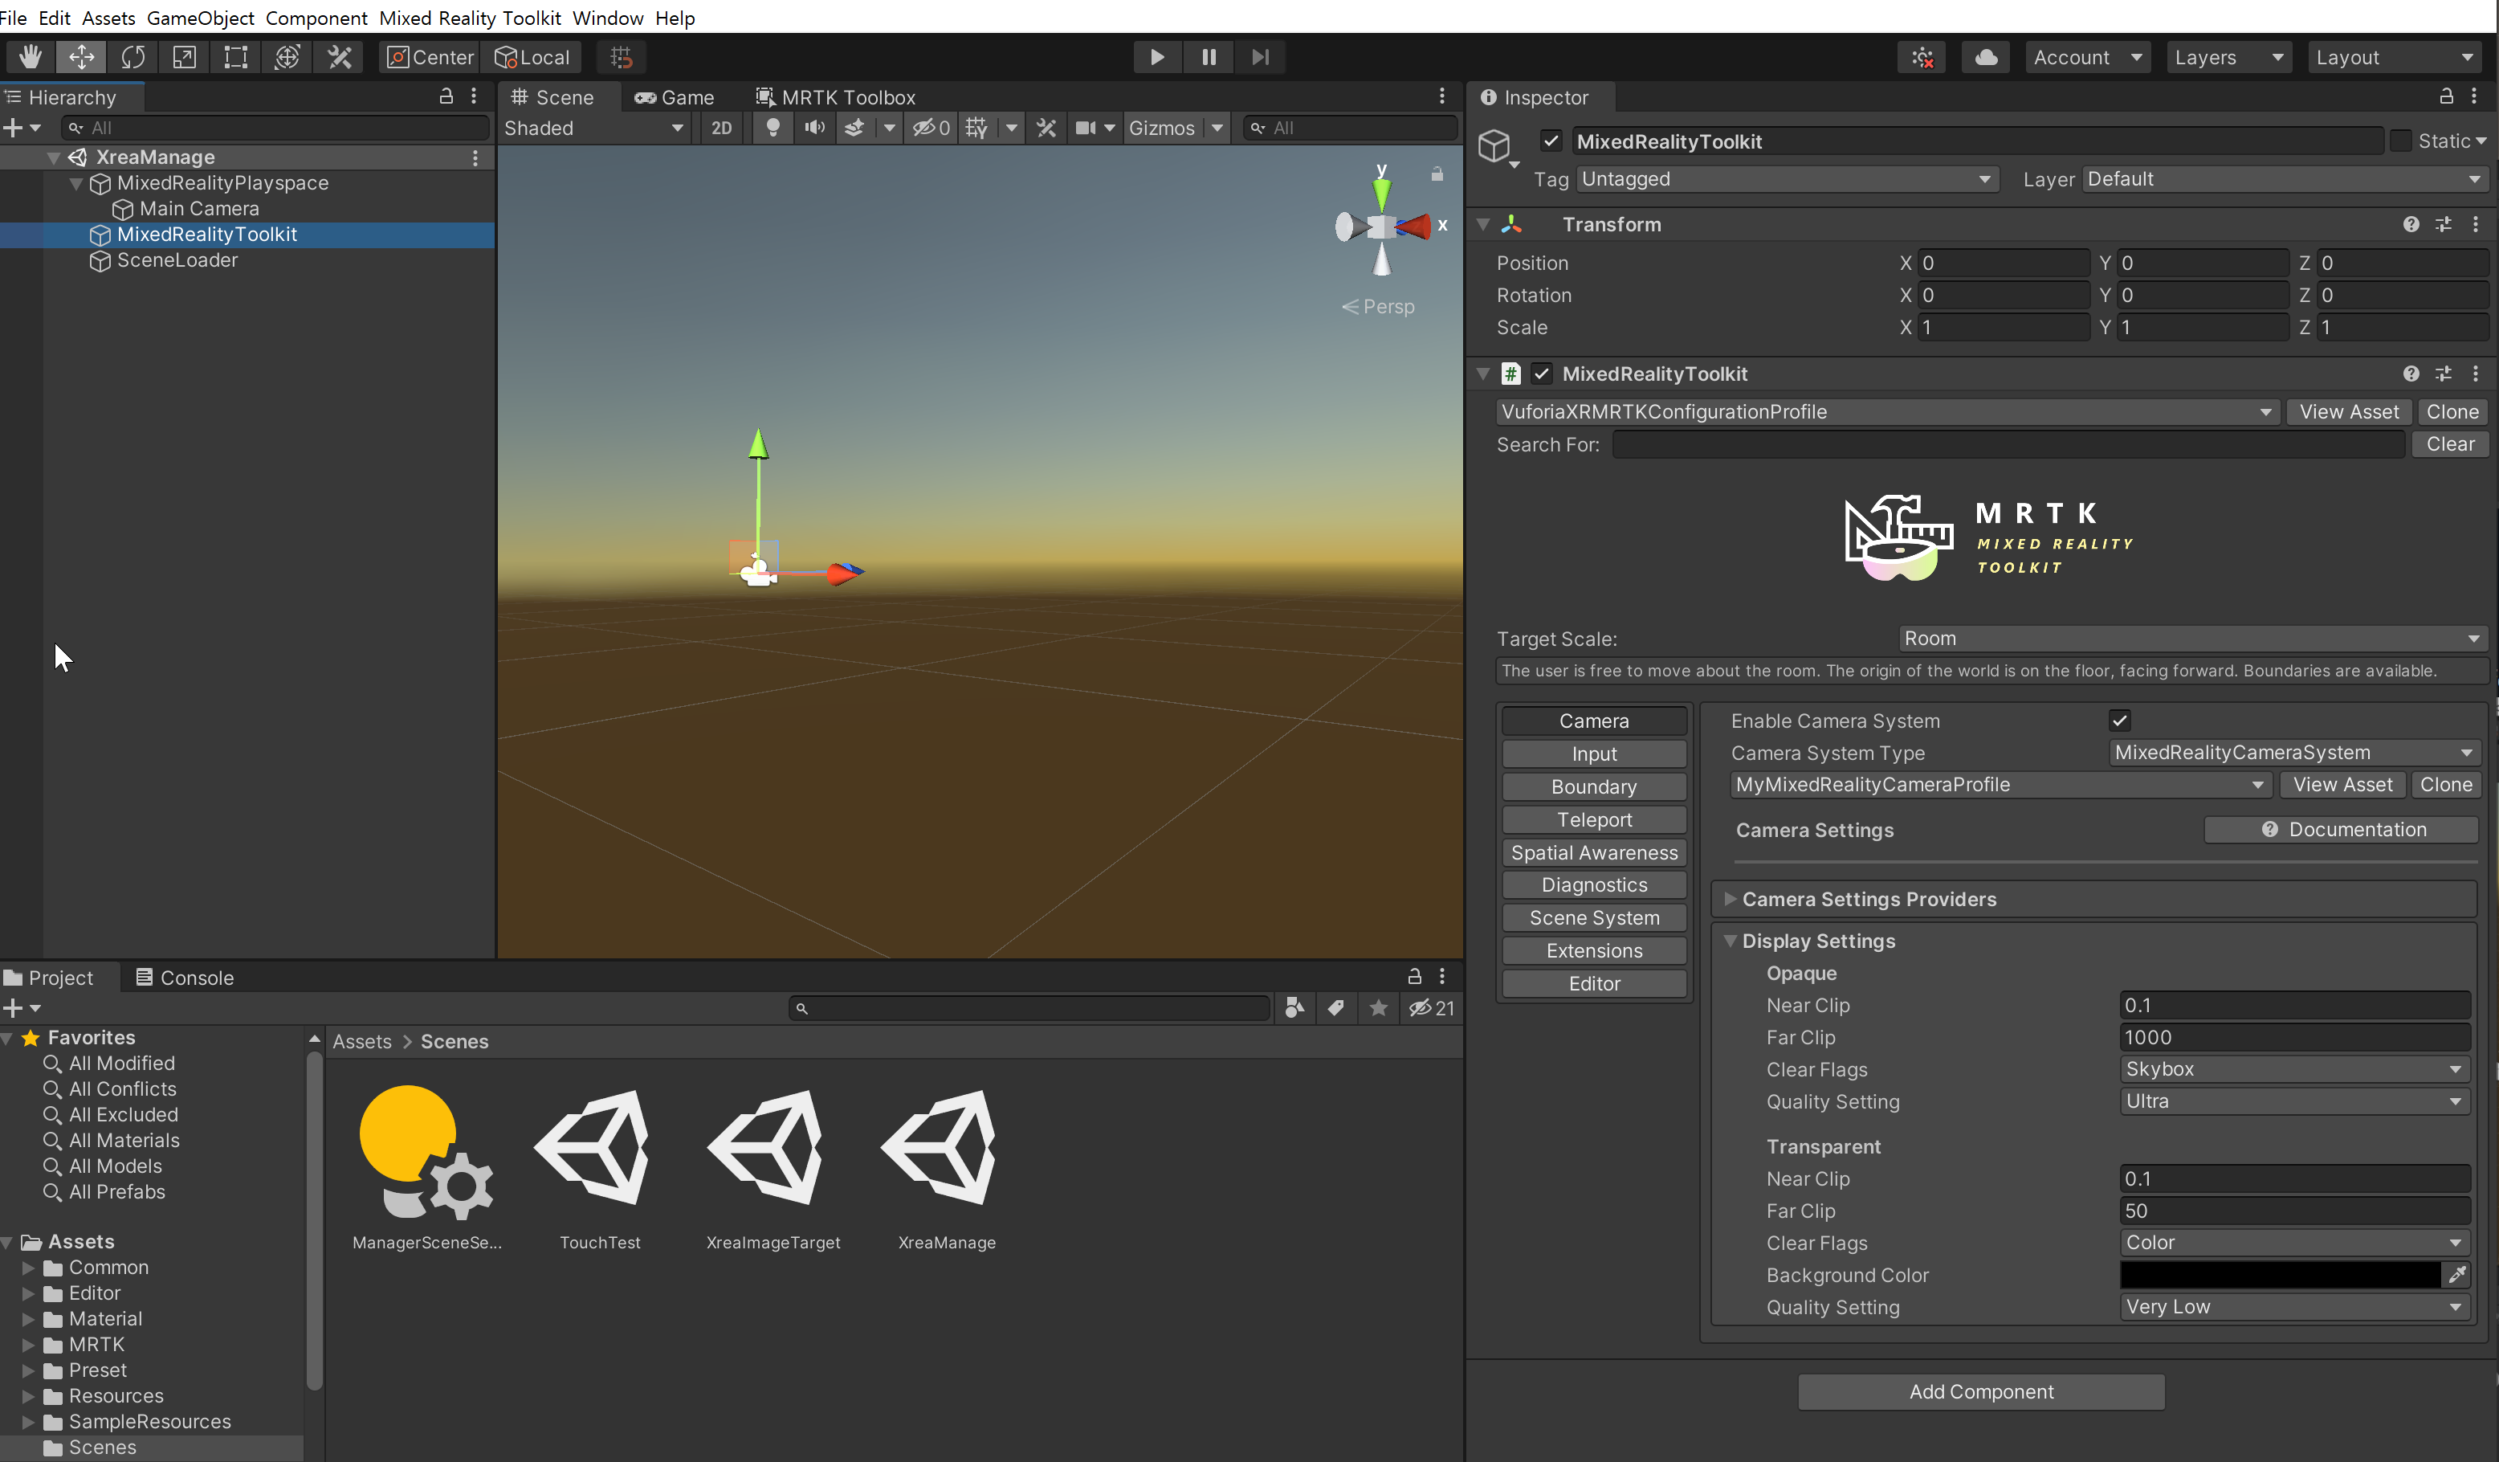This screenshot has width=2499, height=1462.
Task: Toggle scene audio speaker icon
Action: coord(814,128)
